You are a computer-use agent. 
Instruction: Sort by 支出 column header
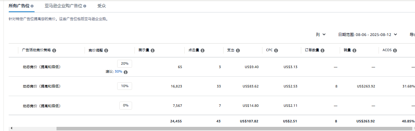point(231,50)
